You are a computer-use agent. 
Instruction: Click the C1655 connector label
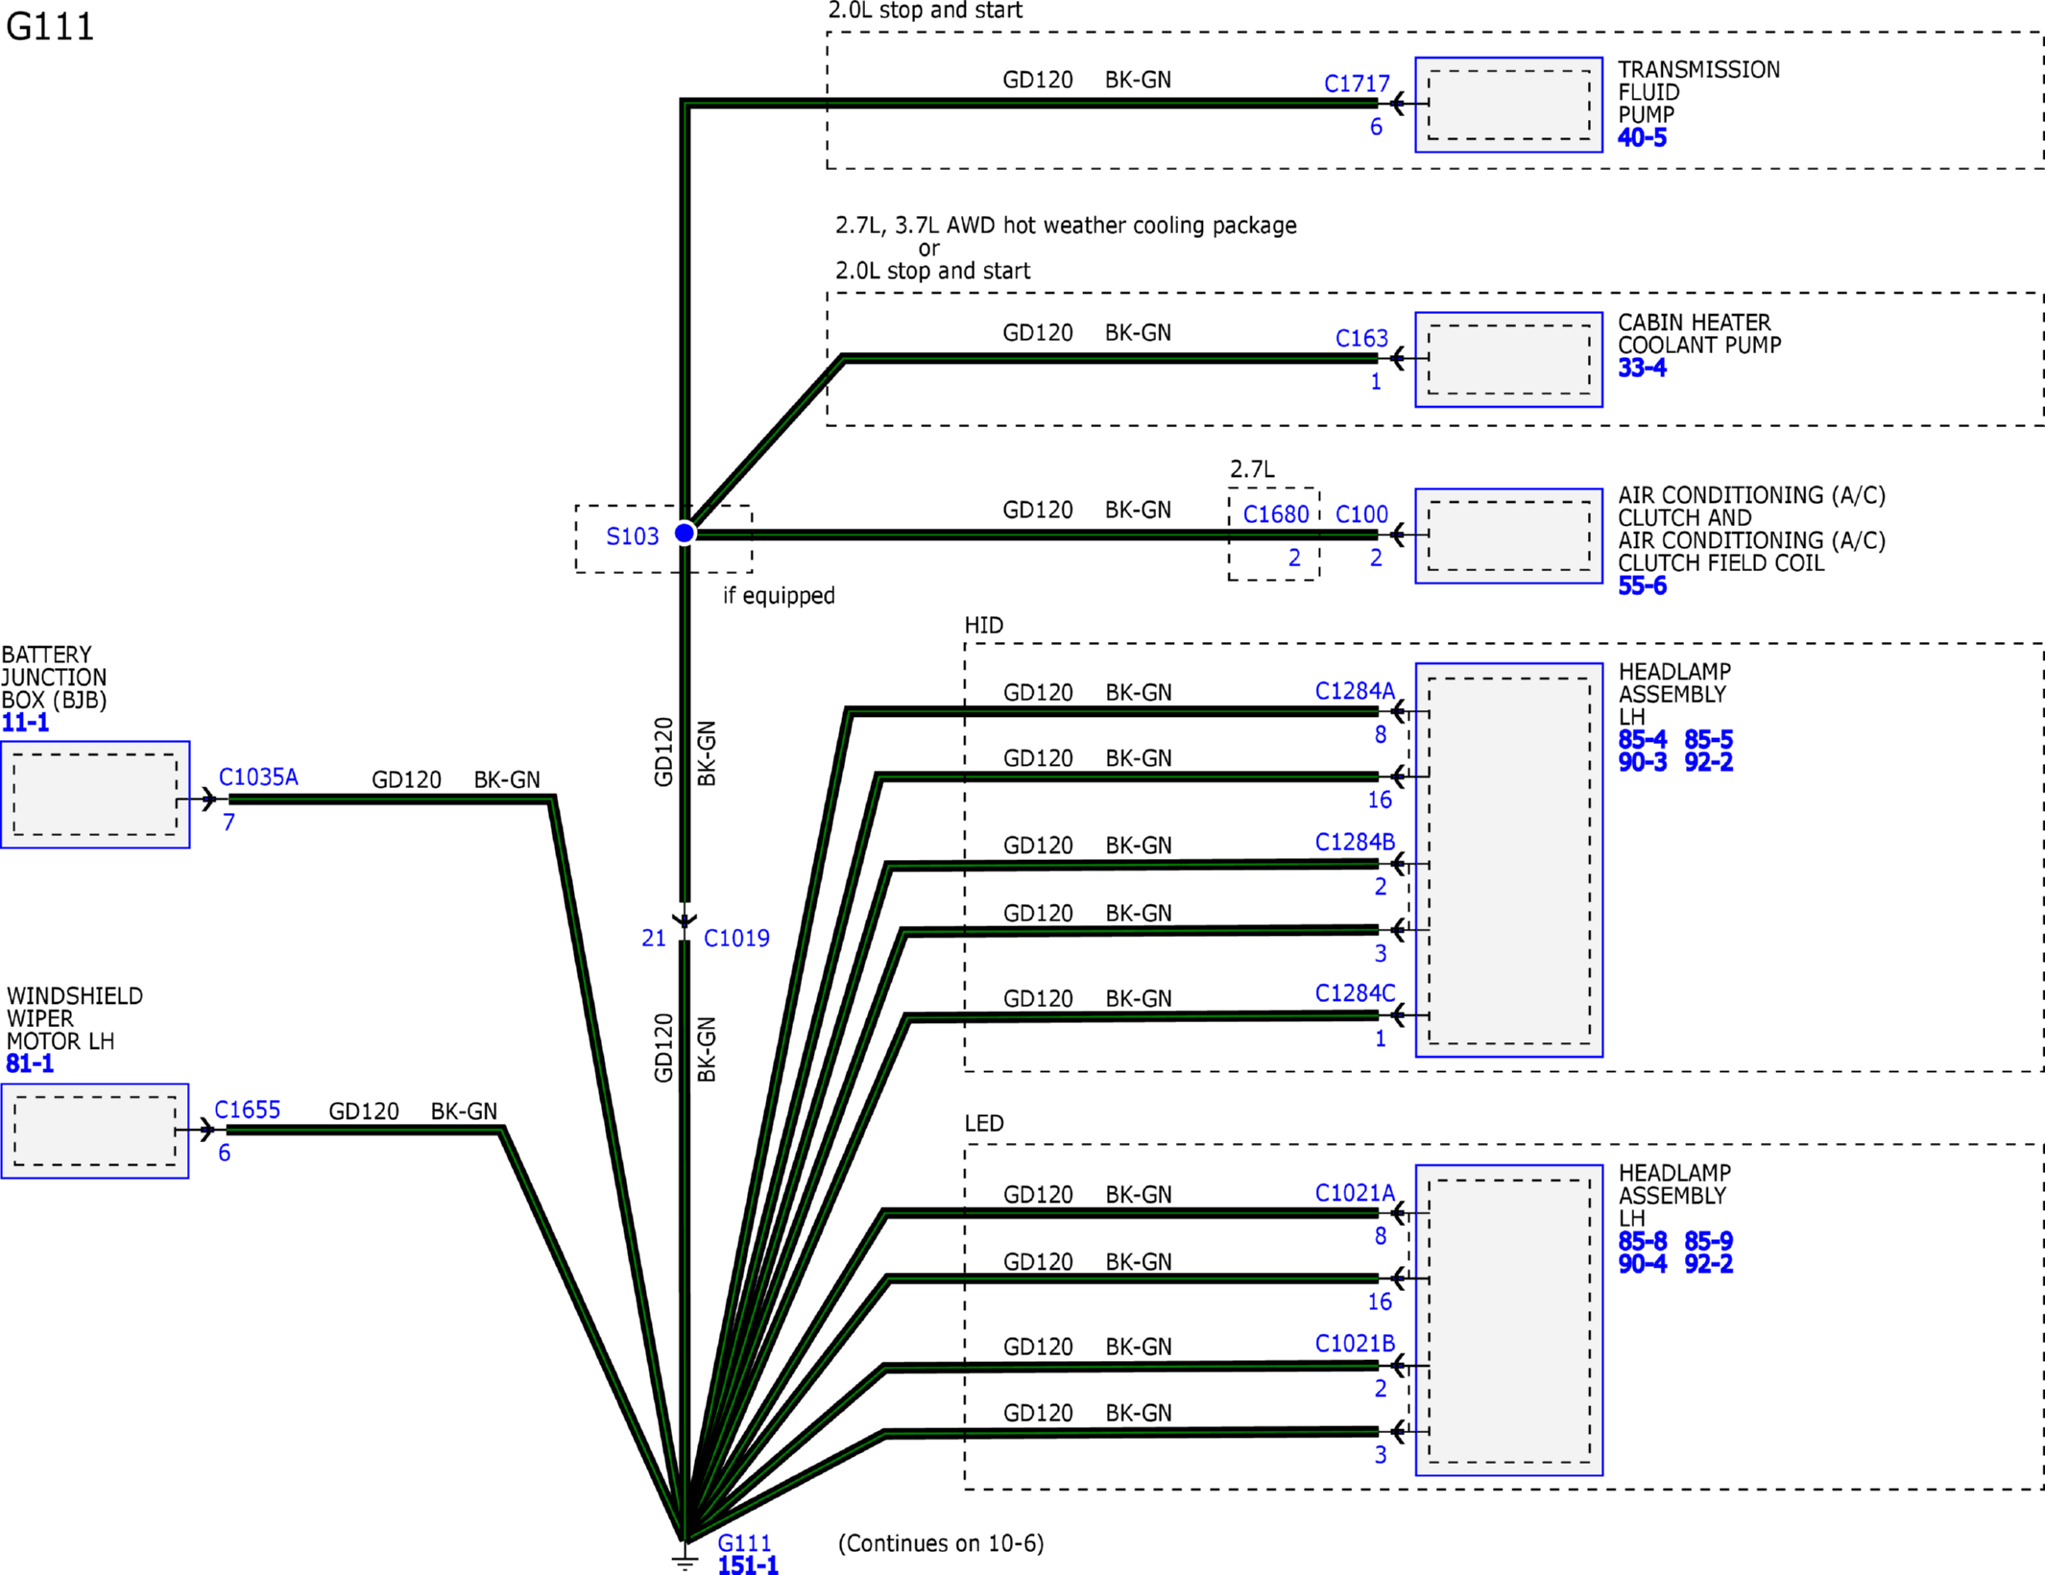tap(247, 1110)
